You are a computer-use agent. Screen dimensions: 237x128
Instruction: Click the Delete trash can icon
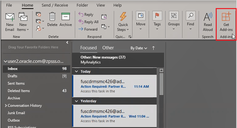click(52, 16)
